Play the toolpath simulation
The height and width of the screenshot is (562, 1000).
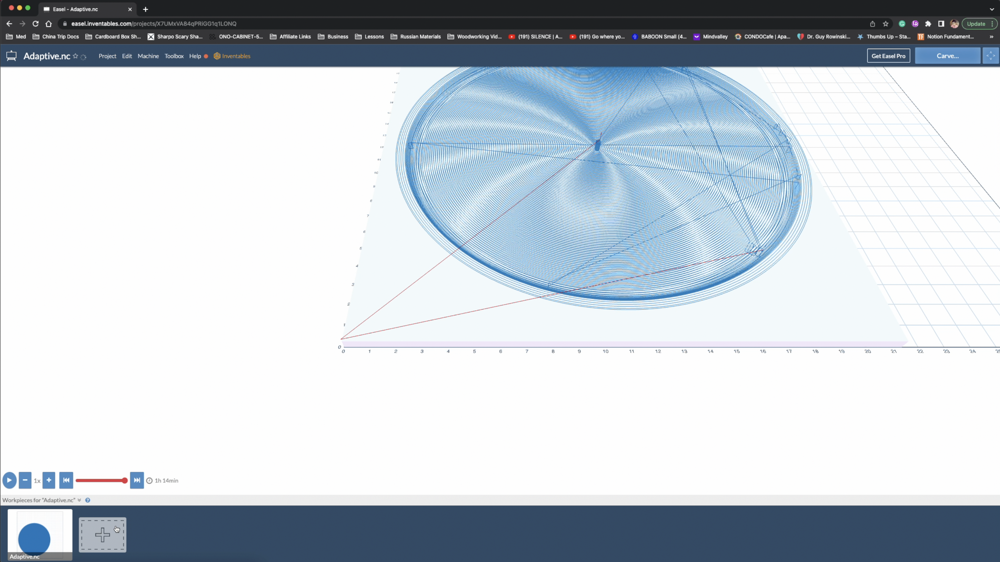point(9,480)
